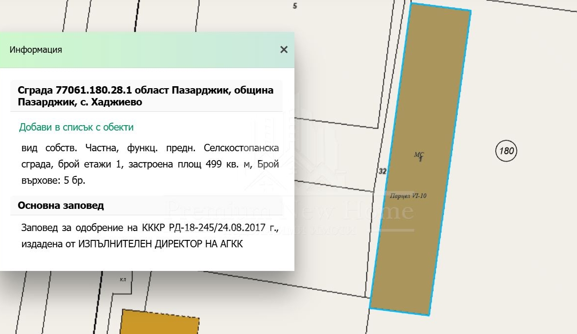Click the 'ИЗПЪЛНИТЕЛЕН ДИРЕКТОР НА АГКК' text
Viewport: 577px width, 334px height.
[x=160, y=243]
